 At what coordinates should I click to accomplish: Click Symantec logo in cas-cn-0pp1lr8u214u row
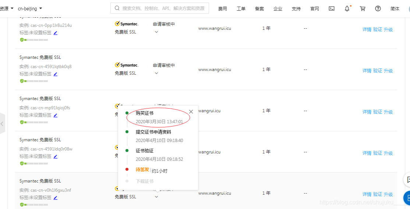(x=127, y=24)
